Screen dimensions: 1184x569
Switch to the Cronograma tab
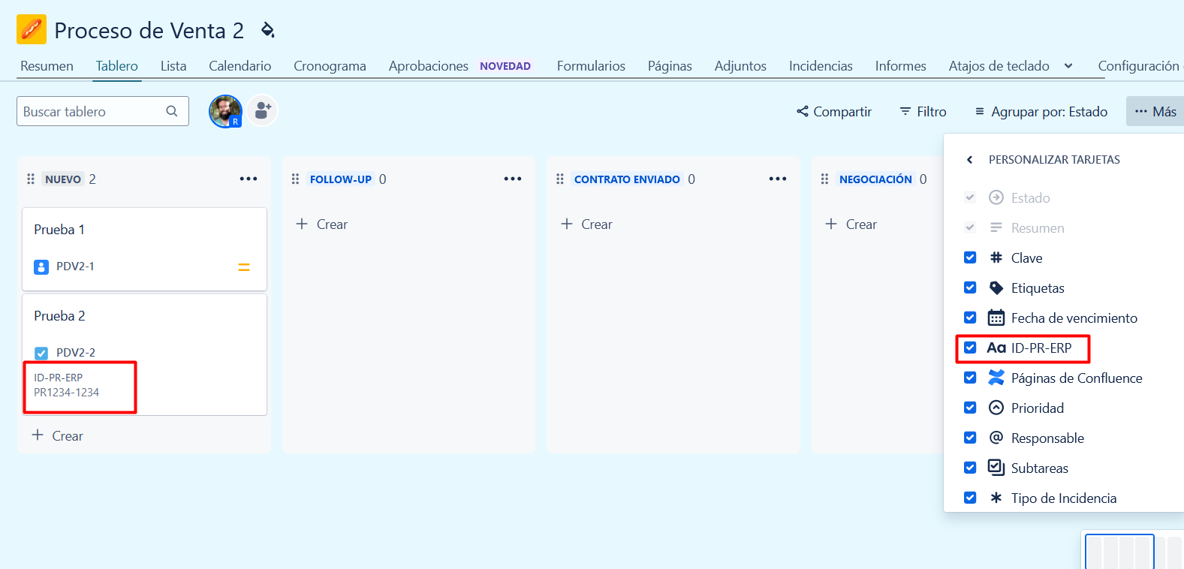(x=330, y=66)
